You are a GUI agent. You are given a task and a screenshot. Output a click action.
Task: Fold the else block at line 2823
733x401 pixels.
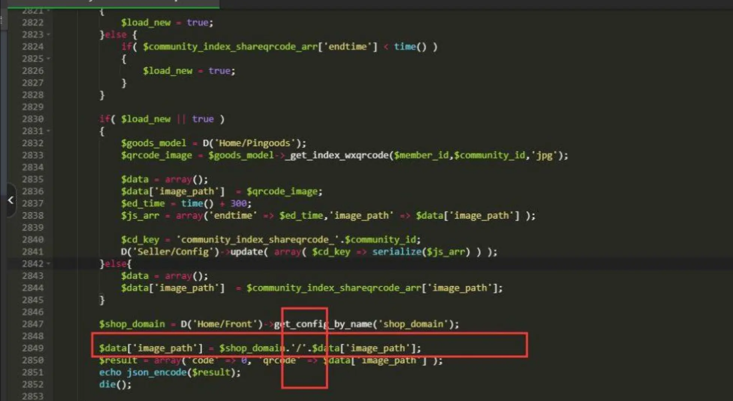click(x=48, y=35)
